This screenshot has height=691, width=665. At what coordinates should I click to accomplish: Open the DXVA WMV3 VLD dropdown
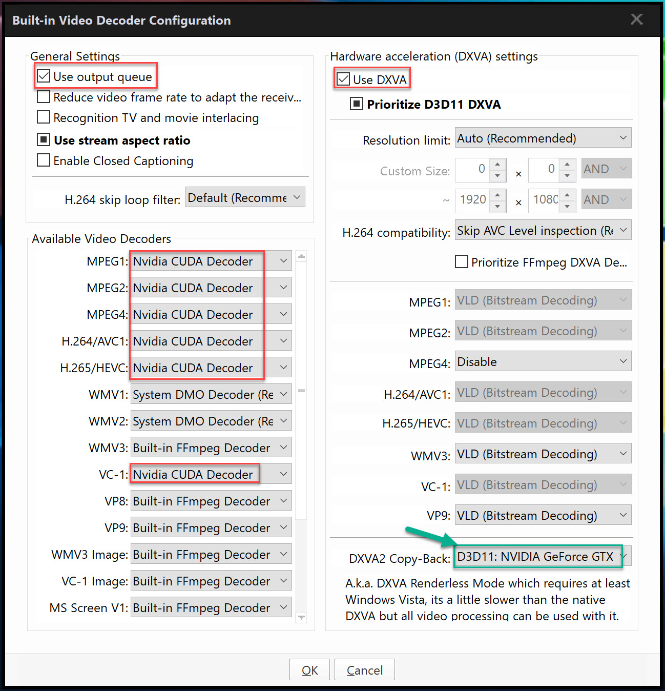coord(543,454)
